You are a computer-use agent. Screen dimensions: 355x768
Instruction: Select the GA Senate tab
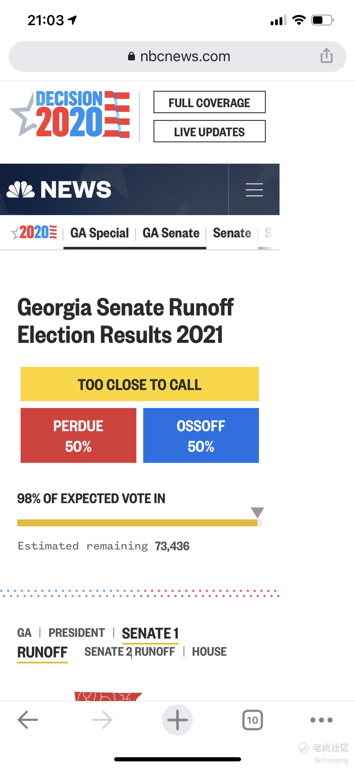click(x=171, y=233)
